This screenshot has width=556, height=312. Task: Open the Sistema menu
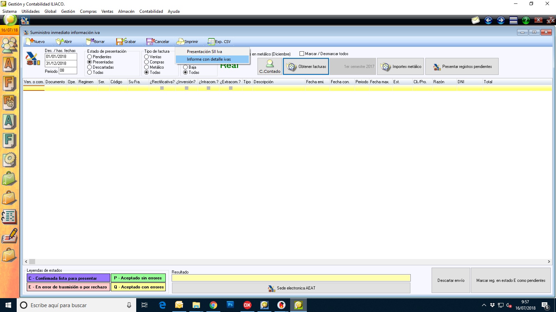coord(9,11)
